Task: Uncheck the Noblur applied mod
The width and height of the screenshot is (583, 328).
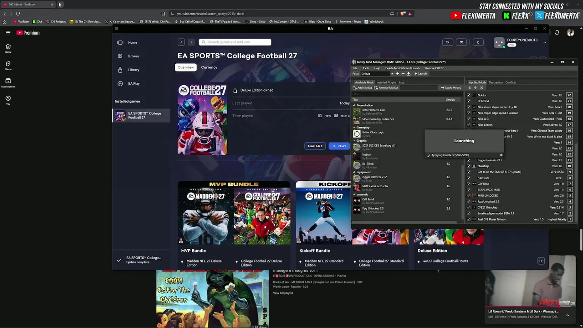Action: 469,95
